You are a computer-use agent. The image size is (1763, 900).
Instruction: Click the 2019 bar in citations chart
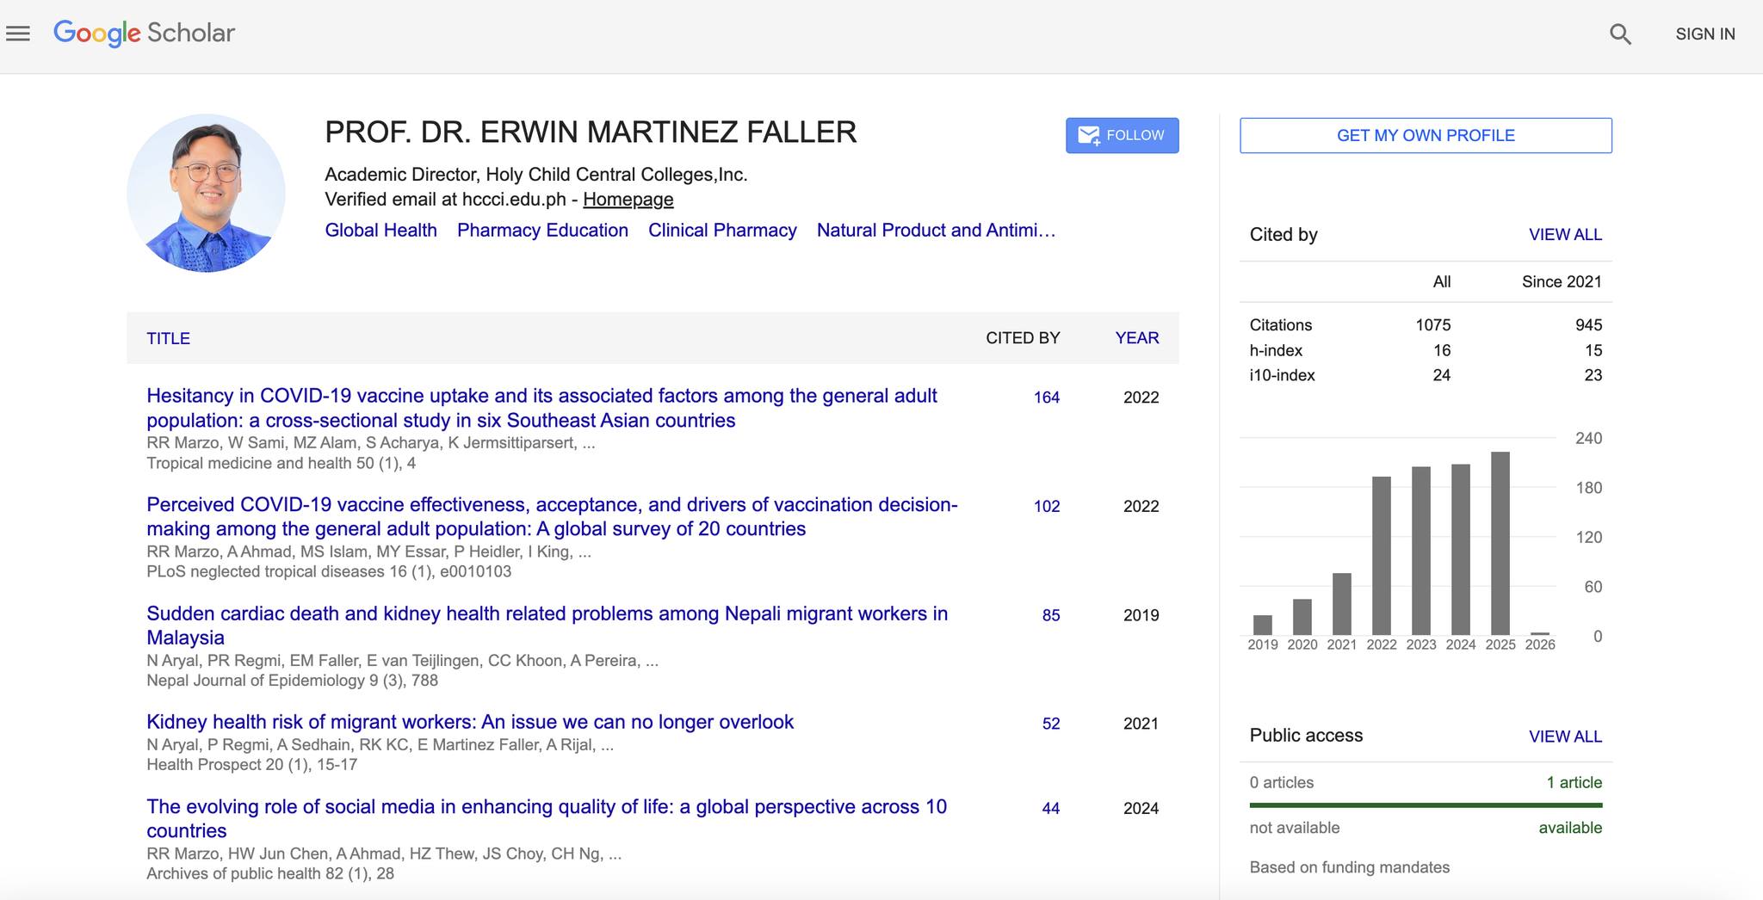coord(1262,625)
